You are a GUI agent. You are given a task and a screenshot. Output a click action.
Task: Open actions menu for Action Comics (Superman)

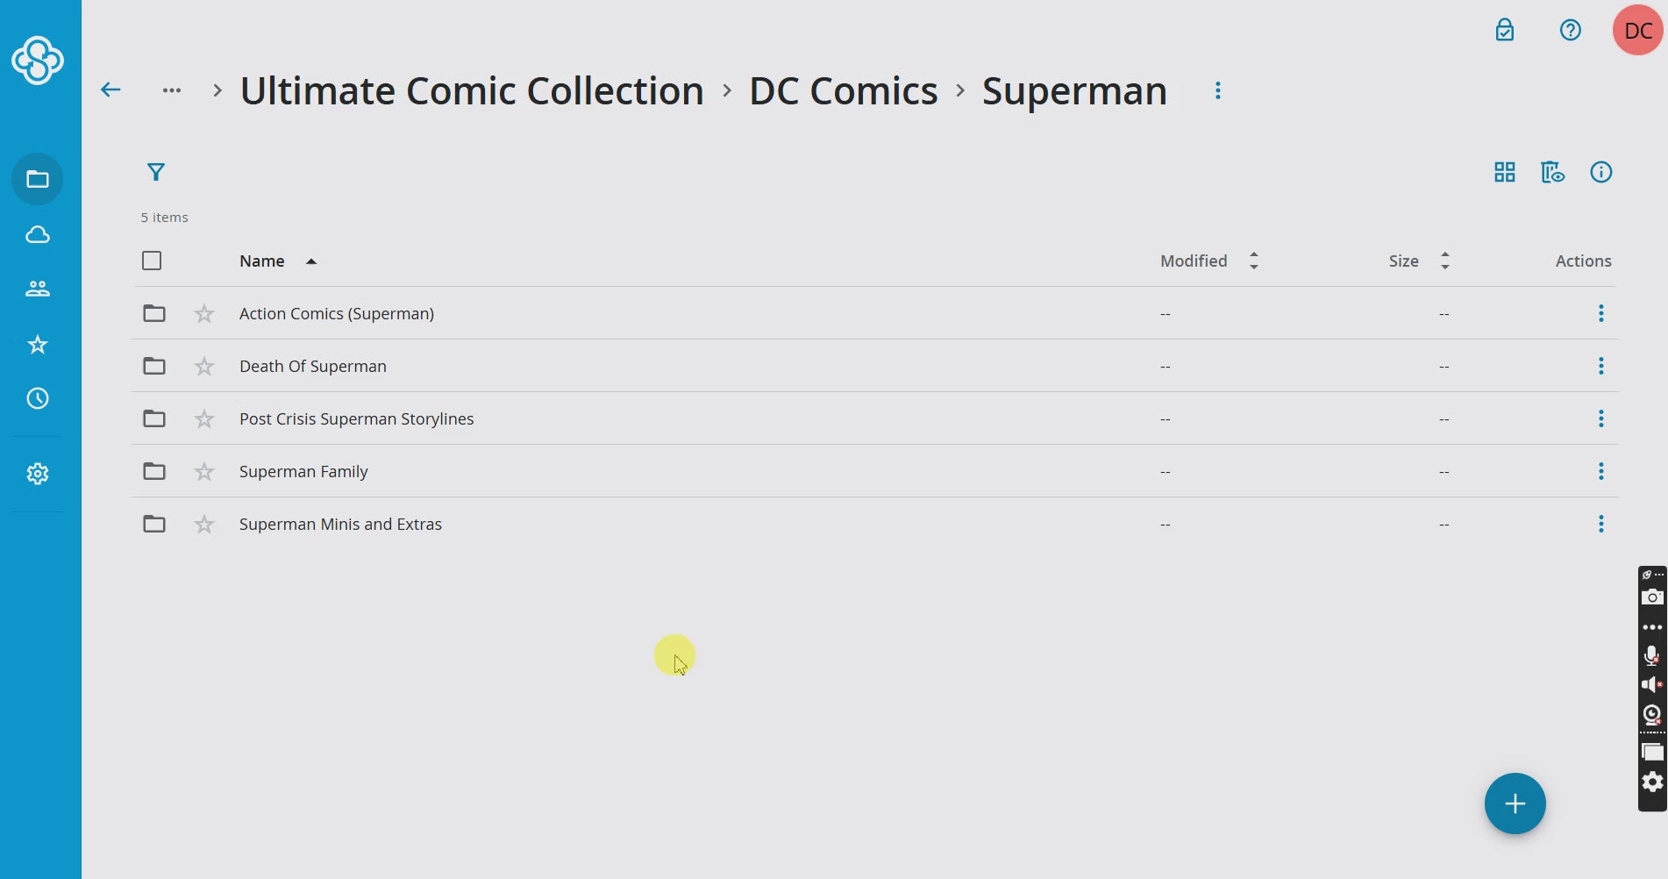pos(1600,313)
